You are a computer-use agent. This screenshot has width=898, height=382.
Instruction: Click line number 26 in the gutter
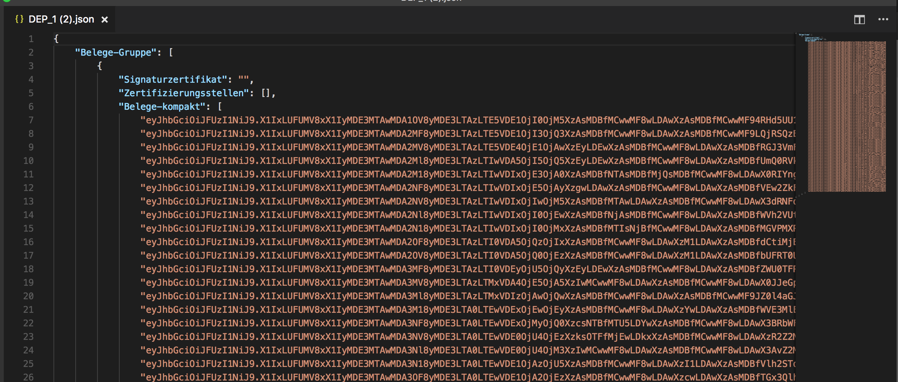point(29,377)
